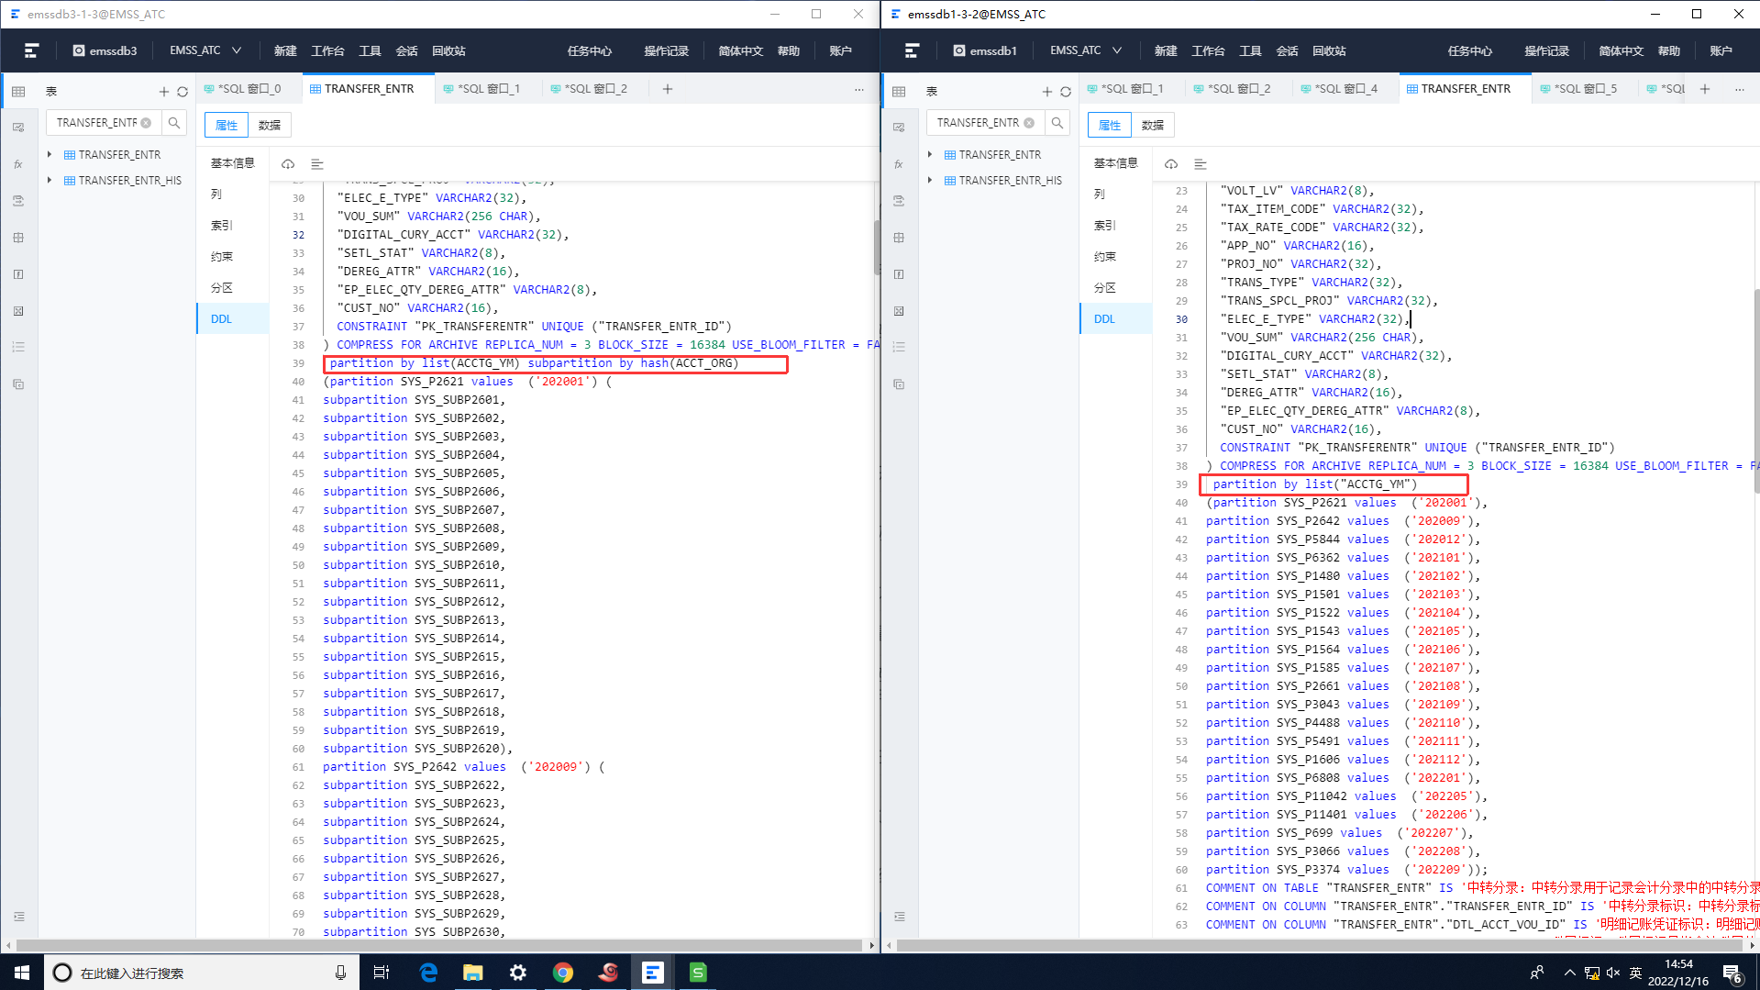1760x990 pixels.
Task: Open the 简体中文 language selector in right window
Action: 1622,50
